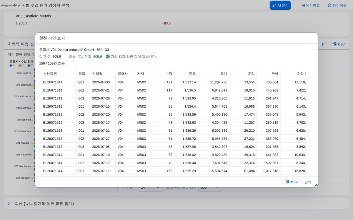The height and width of the screenshot is (220, 353).
Task: Click the +80.5 variance value
Action: tap(166, 23)
